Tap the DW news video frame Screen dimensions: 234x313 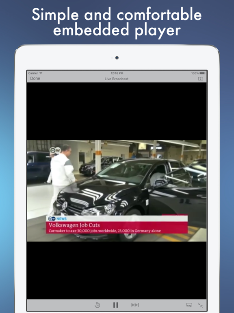point(117,191)
